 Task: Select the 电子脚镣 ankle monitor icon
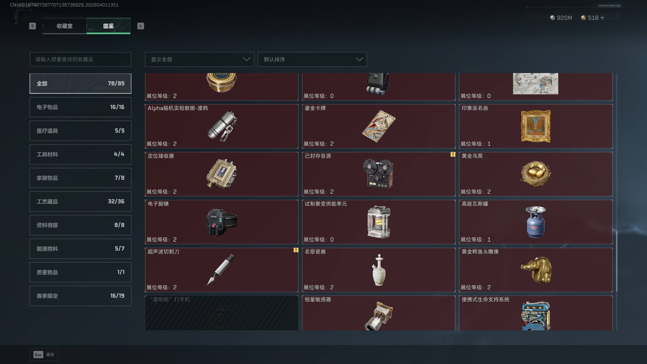pyautogui.click(x=222, y=222)
